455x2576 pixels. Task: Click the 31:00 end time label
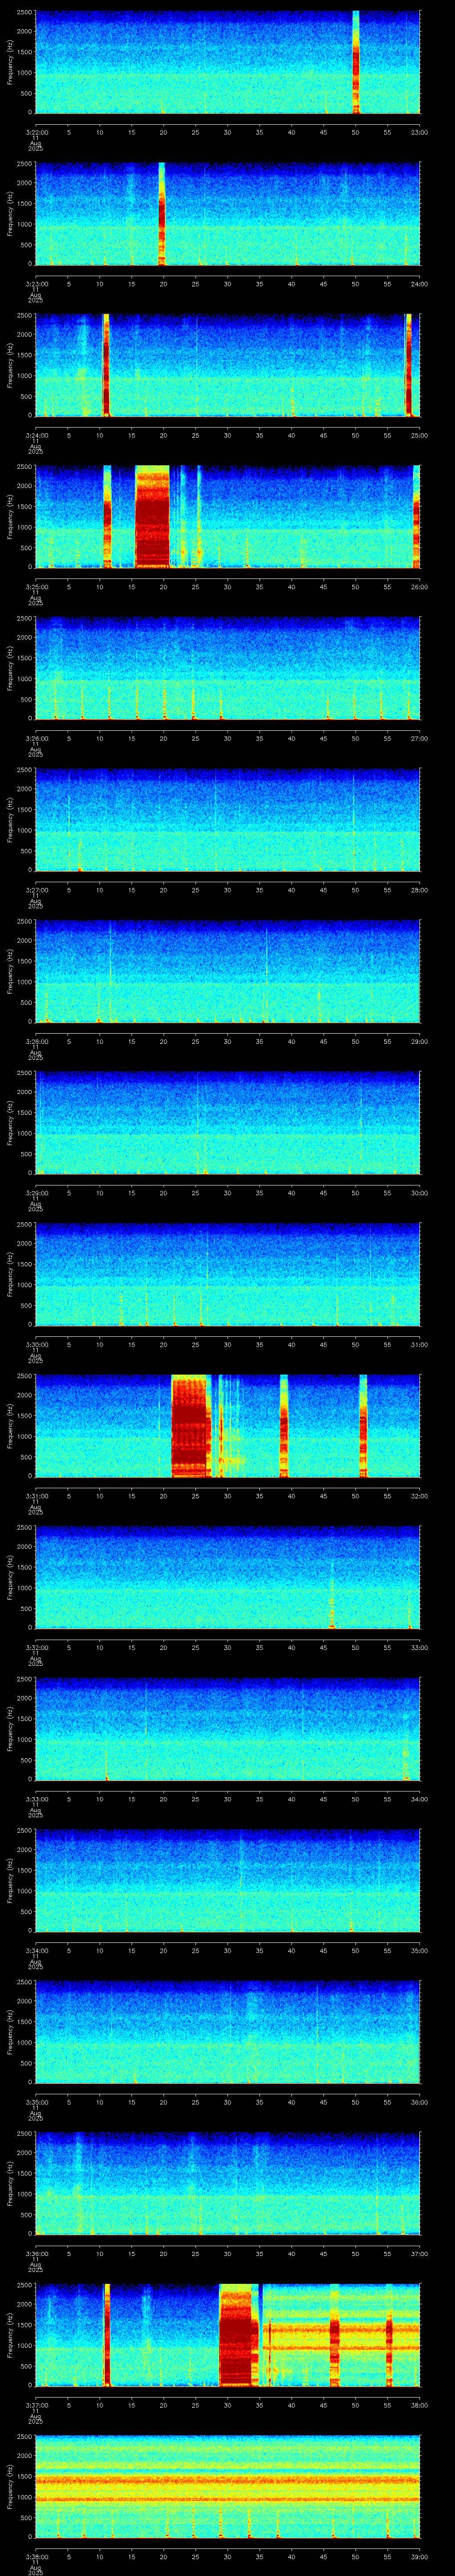pyautogui.click(x=419, y=1345)
